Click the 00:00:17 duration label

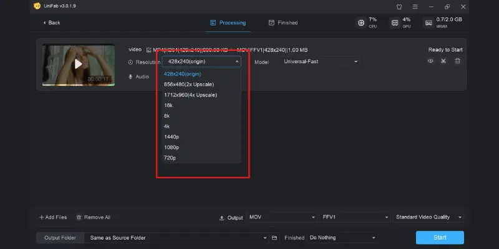[x=98, y=79]
